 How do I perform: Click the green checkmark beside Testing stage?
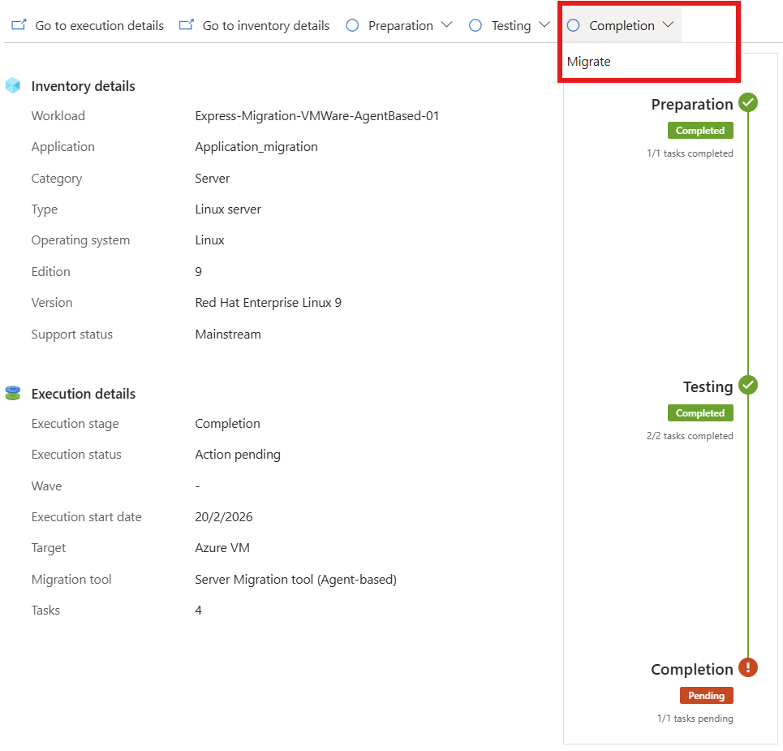[x=748, y=386]
